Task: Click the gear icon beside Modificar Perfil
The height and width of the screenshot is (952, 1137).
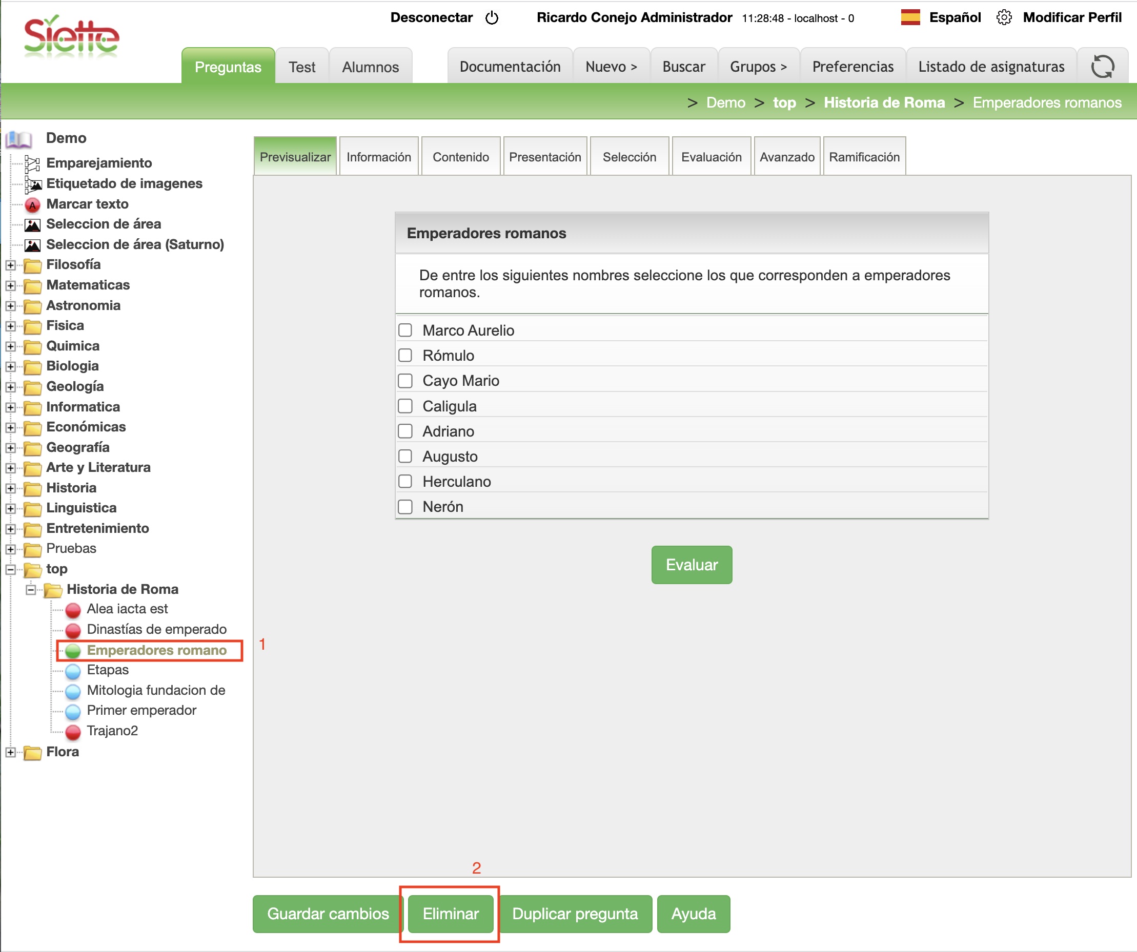Action: click(x=1003, y=18)
